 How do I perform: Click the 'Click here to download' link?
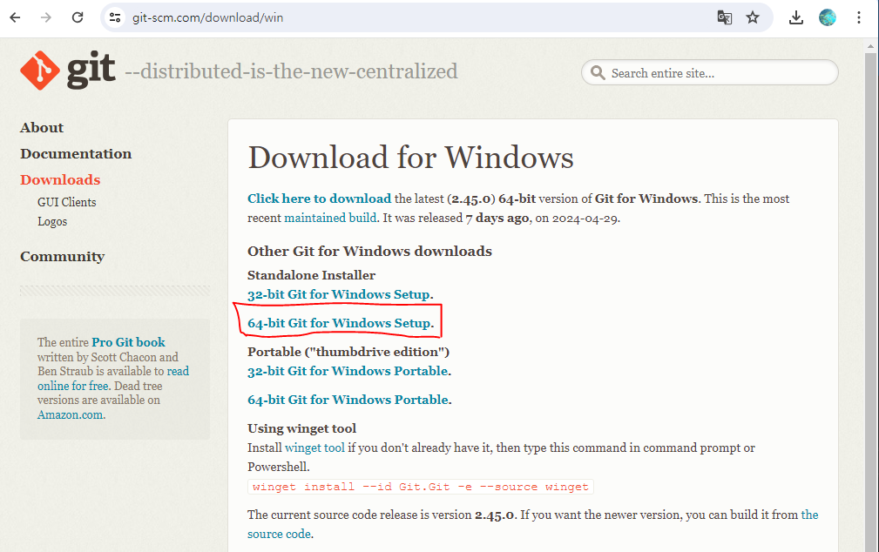[x=319, y=199]
